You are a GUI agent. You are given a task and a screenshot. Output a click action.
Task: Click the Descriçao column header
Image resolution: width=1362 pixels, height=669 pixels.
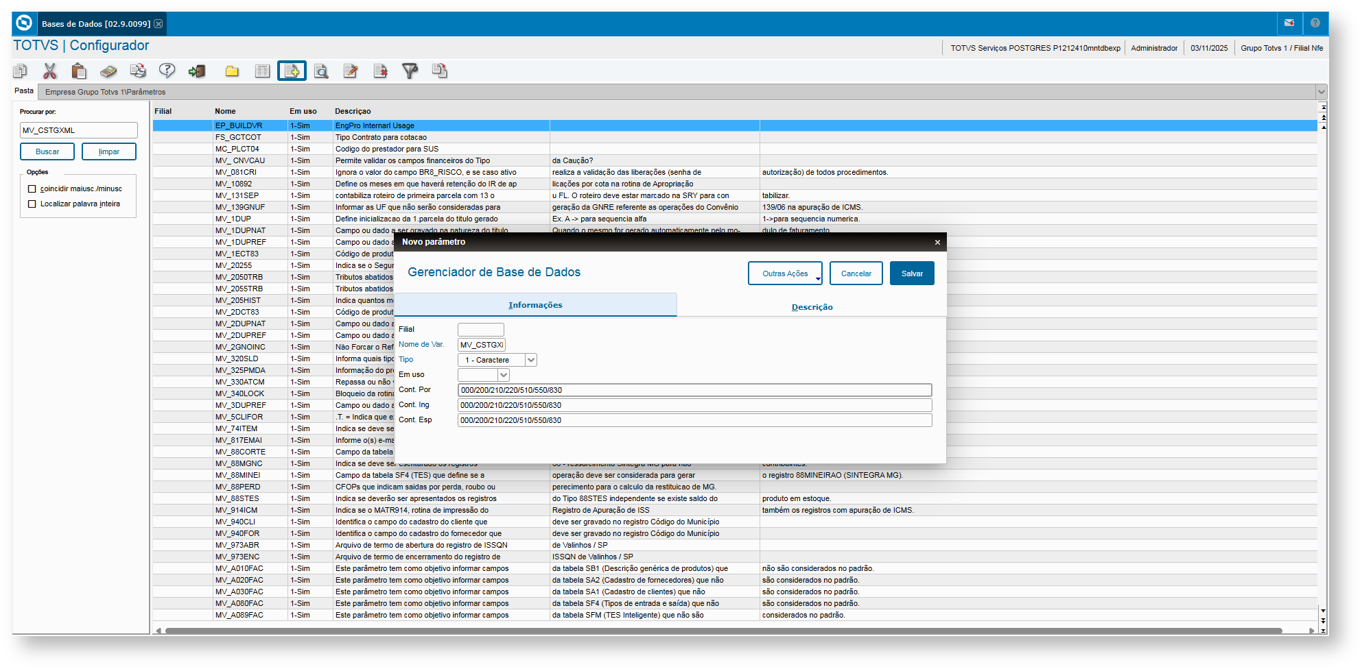[x=353, y=111]
